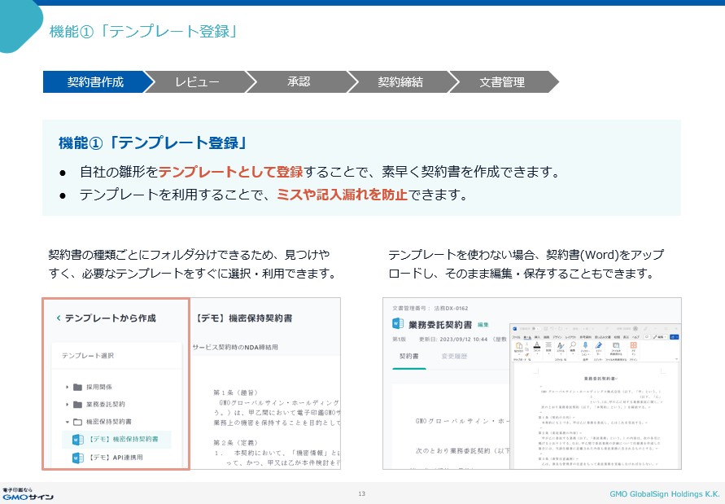
Task: Click the Word icon beside 【デモ】API連携用
Action: click(x=78, y=458)
